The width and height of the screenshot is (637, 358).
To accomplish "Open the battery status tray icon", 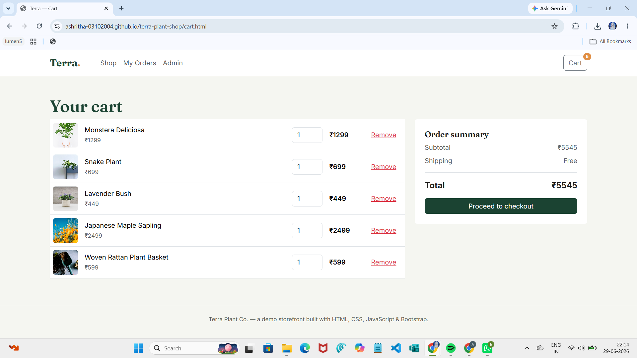I will (592, 348).
